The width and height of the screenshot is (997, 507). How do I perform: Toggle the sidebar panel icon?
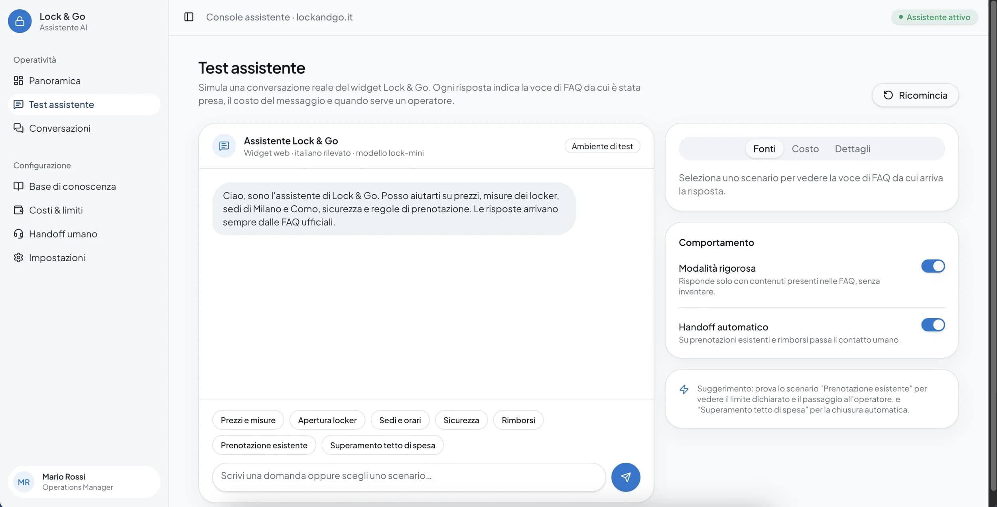click(x=189, y=17)
